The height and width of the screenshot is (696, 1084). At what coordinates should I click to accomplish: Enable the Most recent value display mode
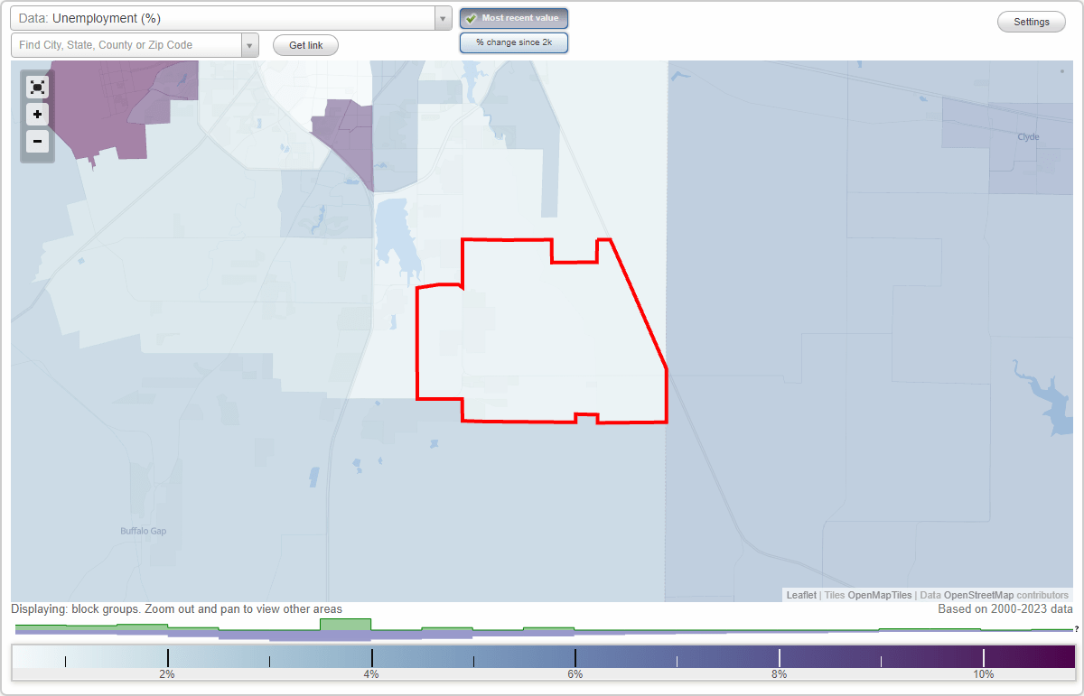tap(514, 18)
